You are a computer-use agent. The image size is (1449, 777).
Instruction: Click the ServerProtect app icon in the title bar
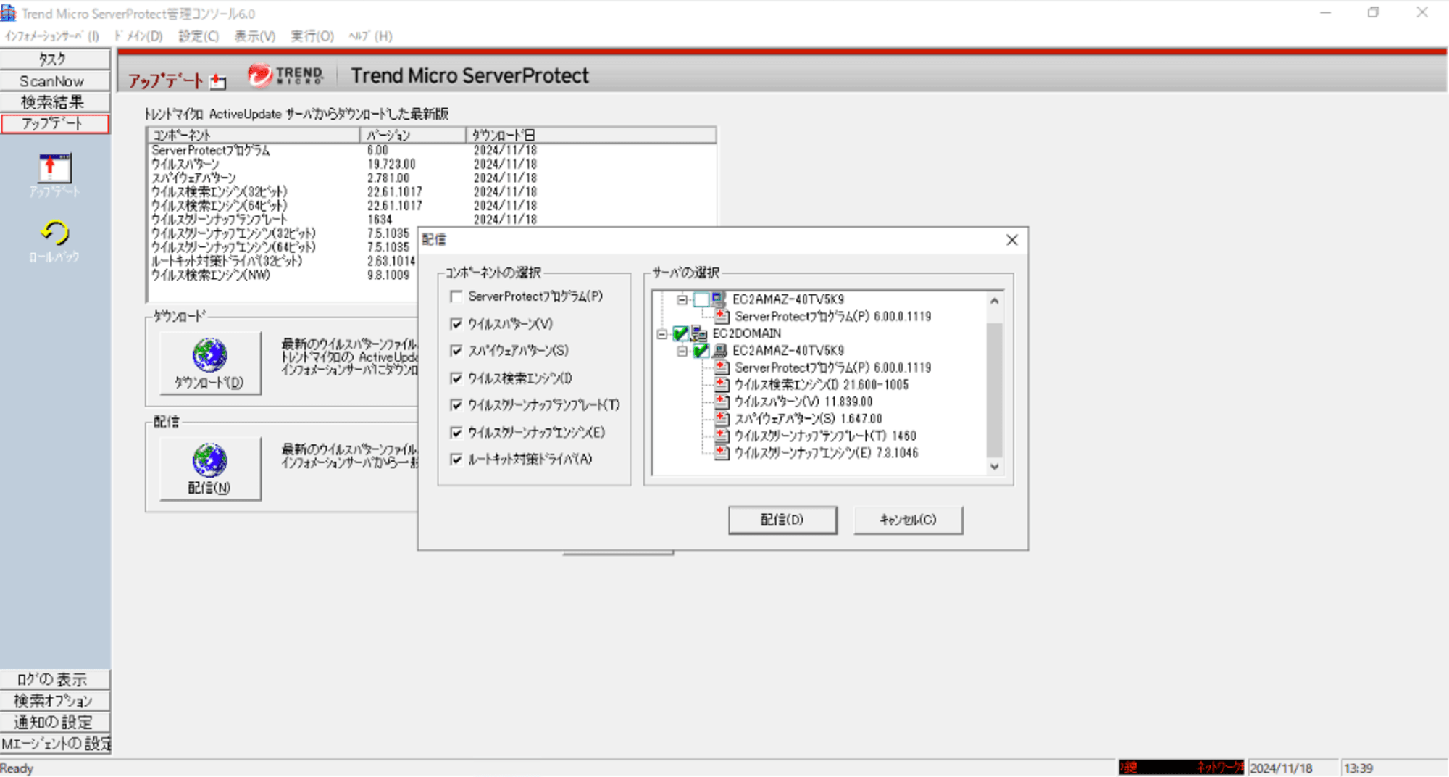click(9, 13)
